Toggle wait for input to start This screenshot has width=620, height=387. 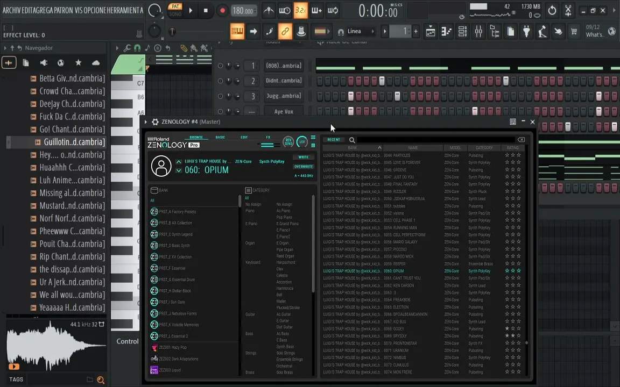tap(284, 11)
